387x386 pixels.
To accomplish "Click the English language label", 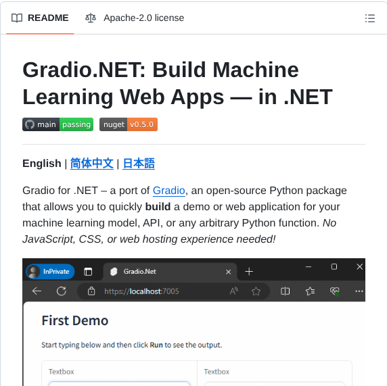I will pos(42,164).
